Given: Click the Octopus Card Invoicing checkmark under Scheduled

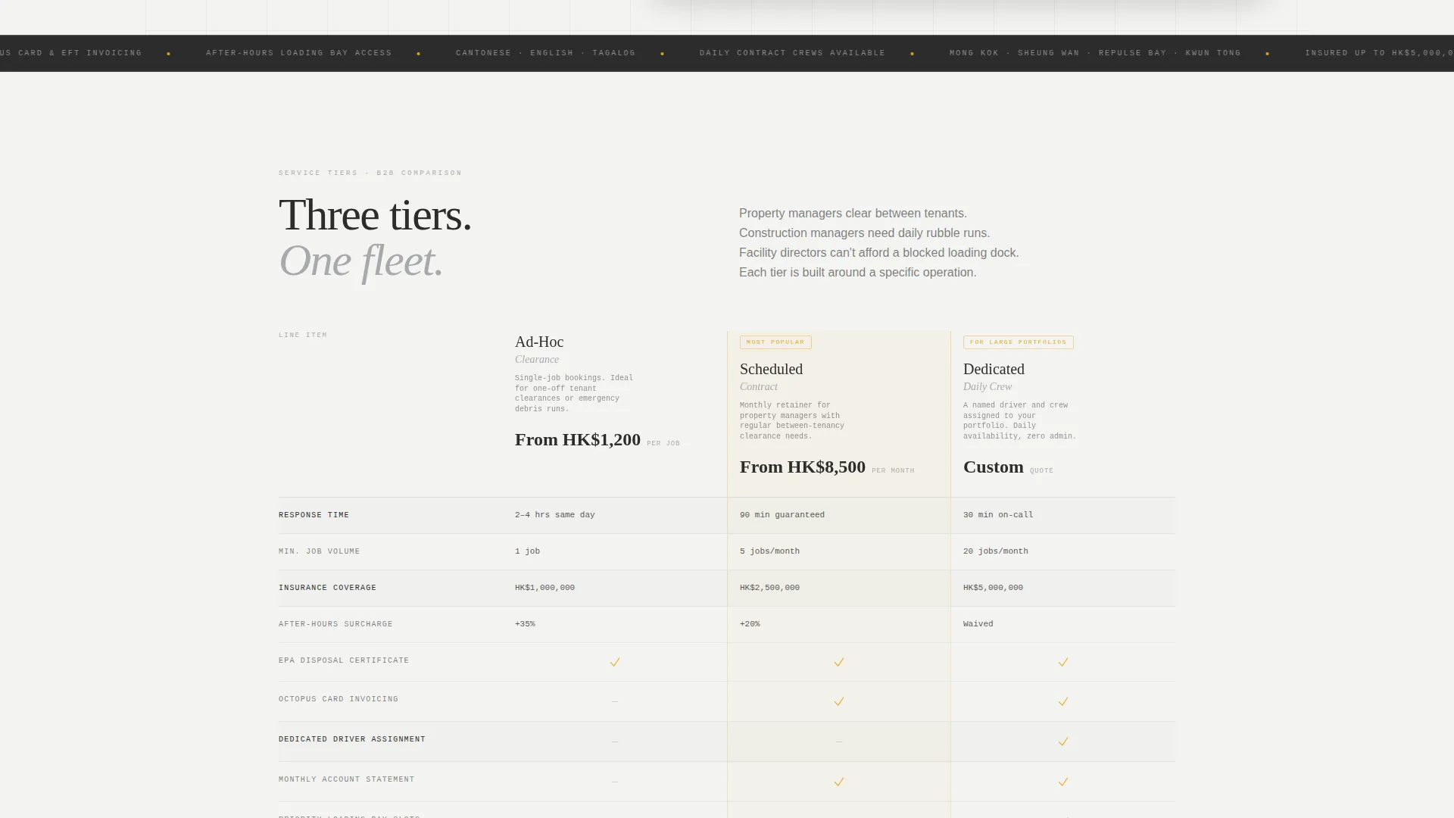Looking at the screenshot, I should tap(839, 701).
